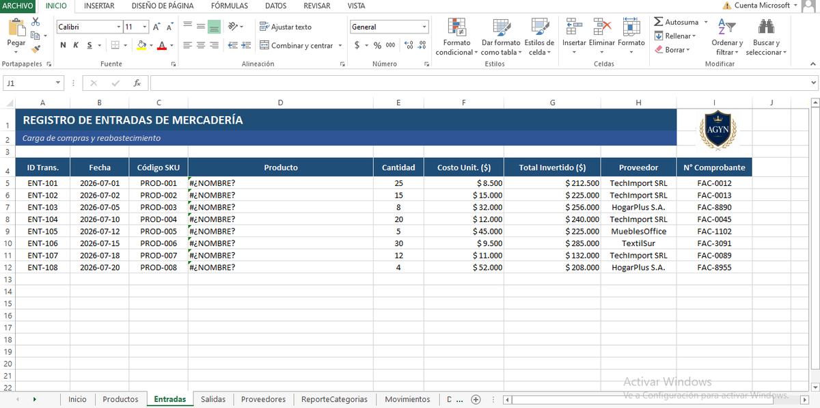Apply the percent style icon
The width and height of the screenshot is (820, 408).
point(377,45)
